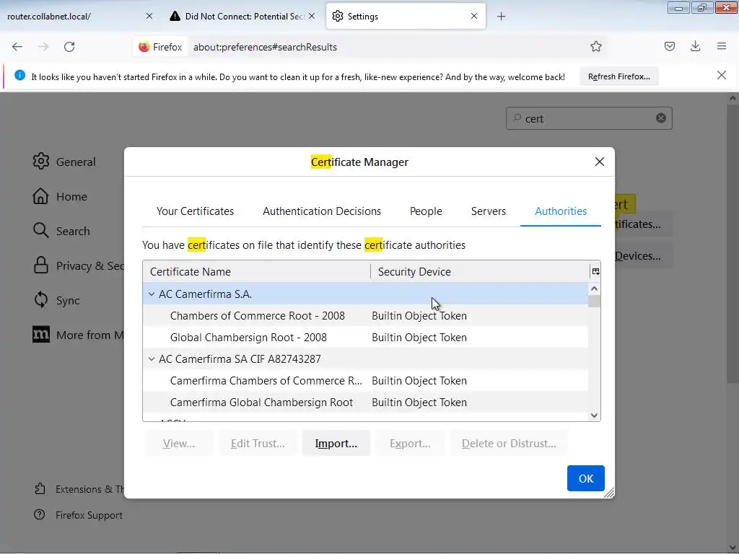Open a new tab with plus icon
The image size is (739, 554).
[x=501, y=17]
